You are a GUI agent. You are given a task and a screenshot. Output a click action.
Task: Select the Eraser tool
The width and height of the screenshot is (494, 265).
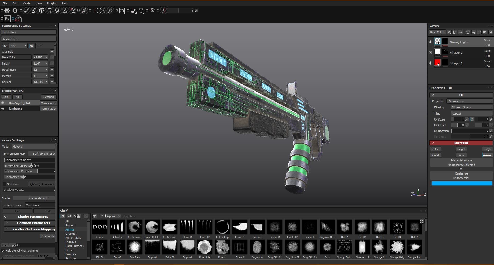[34, 11]
